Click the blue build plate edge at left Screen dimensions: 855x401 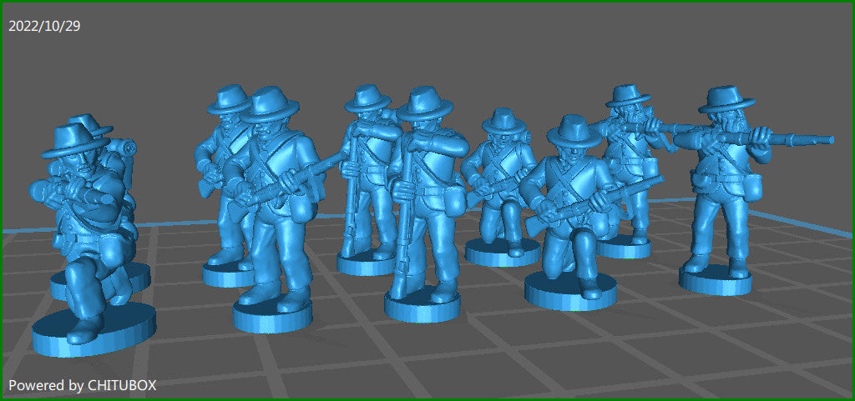pyautogui.click(x=17, y=229)
